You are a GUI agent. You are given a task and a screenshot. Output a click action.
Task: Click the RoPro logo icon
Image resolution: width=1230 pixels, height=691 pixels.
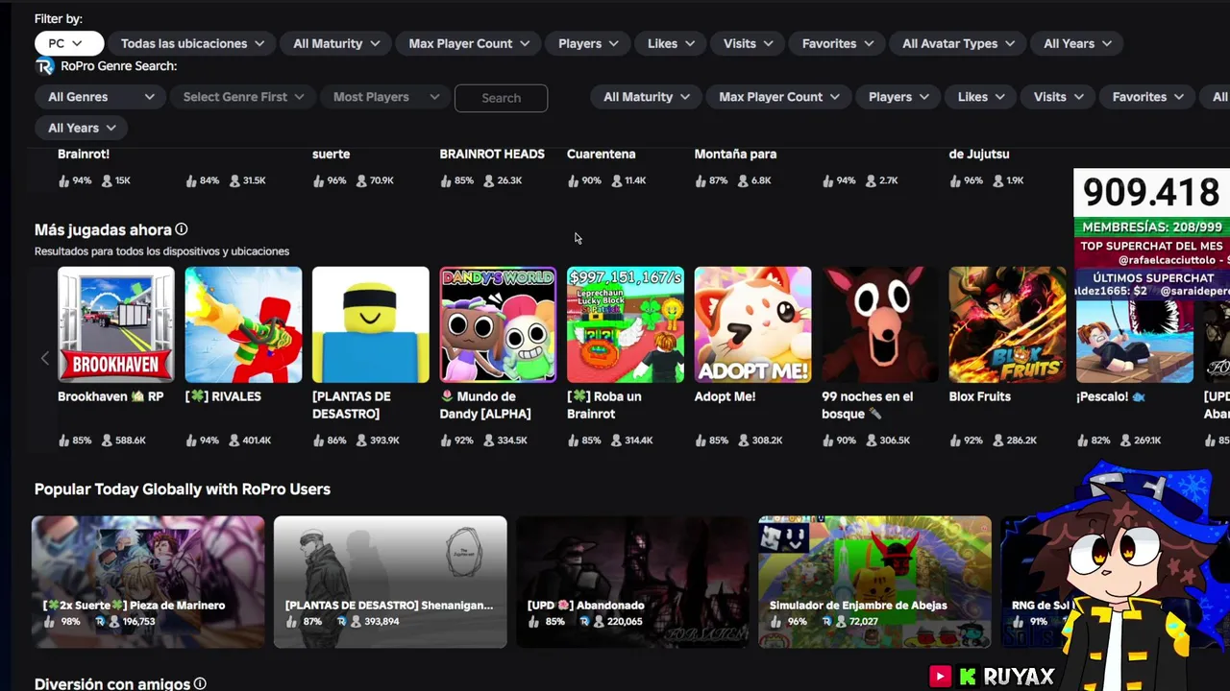44,66
